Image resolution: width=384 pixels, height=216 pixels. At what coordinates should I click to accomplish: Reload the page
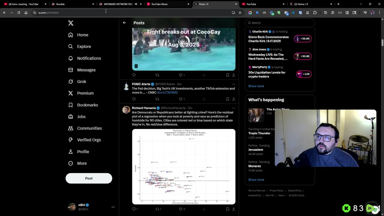point(19,13)
